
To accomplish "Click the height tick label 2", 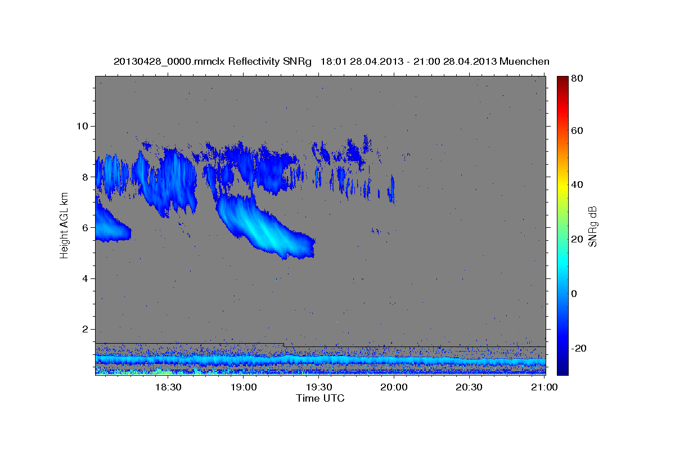I will (87, 329).
